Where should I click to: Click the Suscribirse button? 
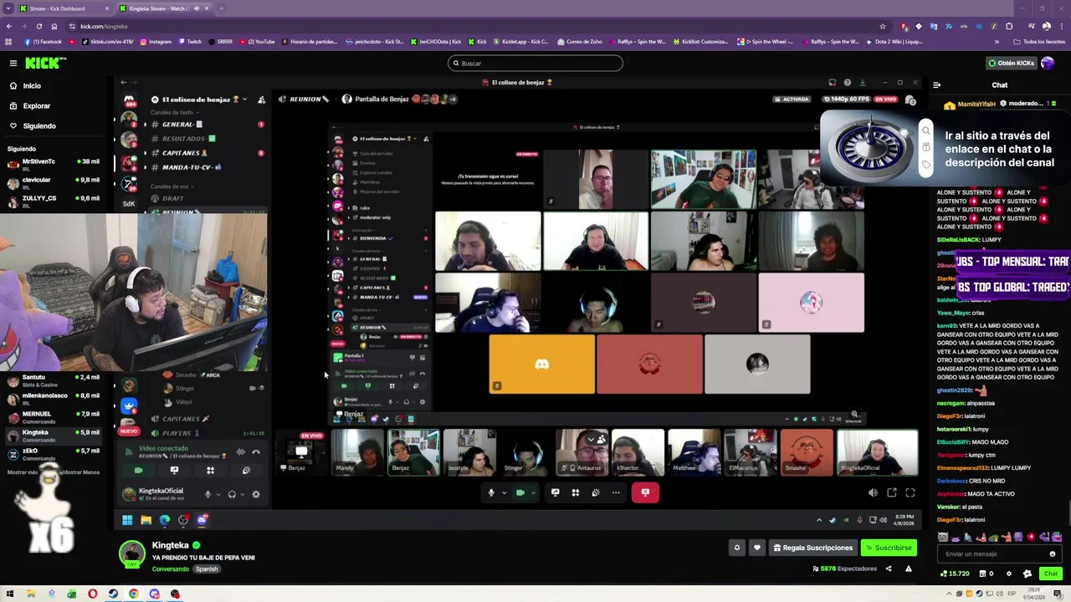889,548
